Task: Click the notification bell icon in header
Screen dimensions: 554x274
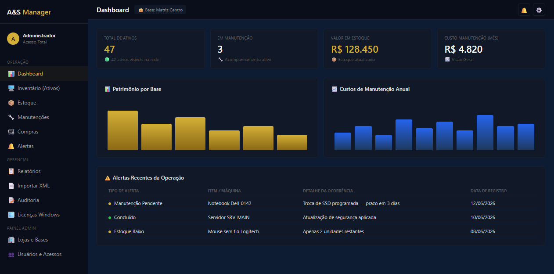Action: tap(524, 10)
